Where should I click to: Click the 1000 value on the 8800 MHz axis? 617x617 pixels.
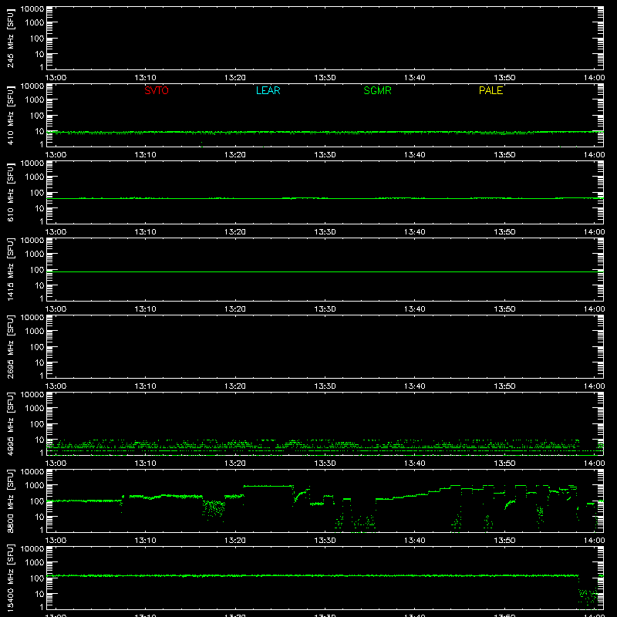click(x=35, y=486)
